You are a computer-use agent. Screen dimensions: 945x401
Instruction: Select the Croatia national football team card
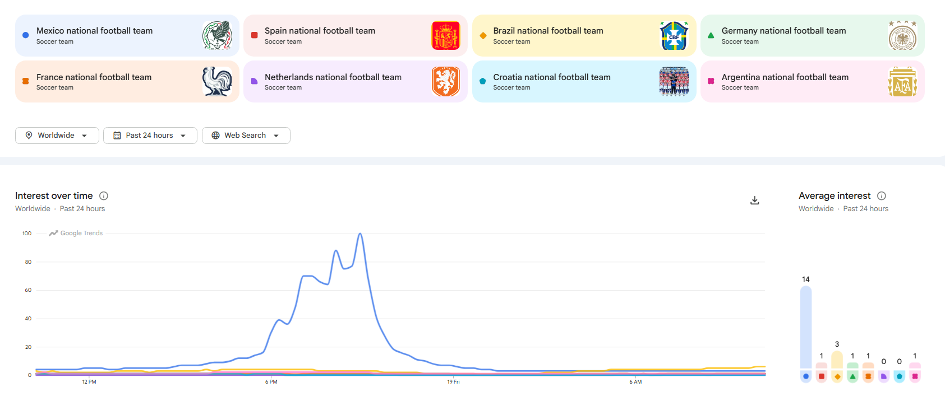[x=584, y=82]
